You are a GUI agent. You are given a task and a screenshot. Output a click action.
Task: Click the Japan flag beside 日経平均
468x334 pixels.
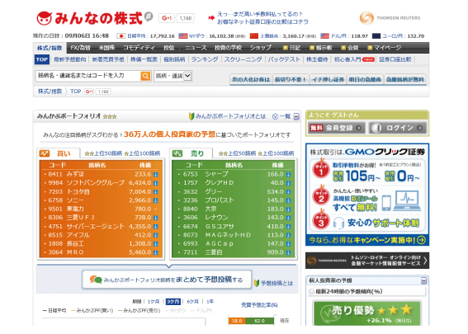121,36
